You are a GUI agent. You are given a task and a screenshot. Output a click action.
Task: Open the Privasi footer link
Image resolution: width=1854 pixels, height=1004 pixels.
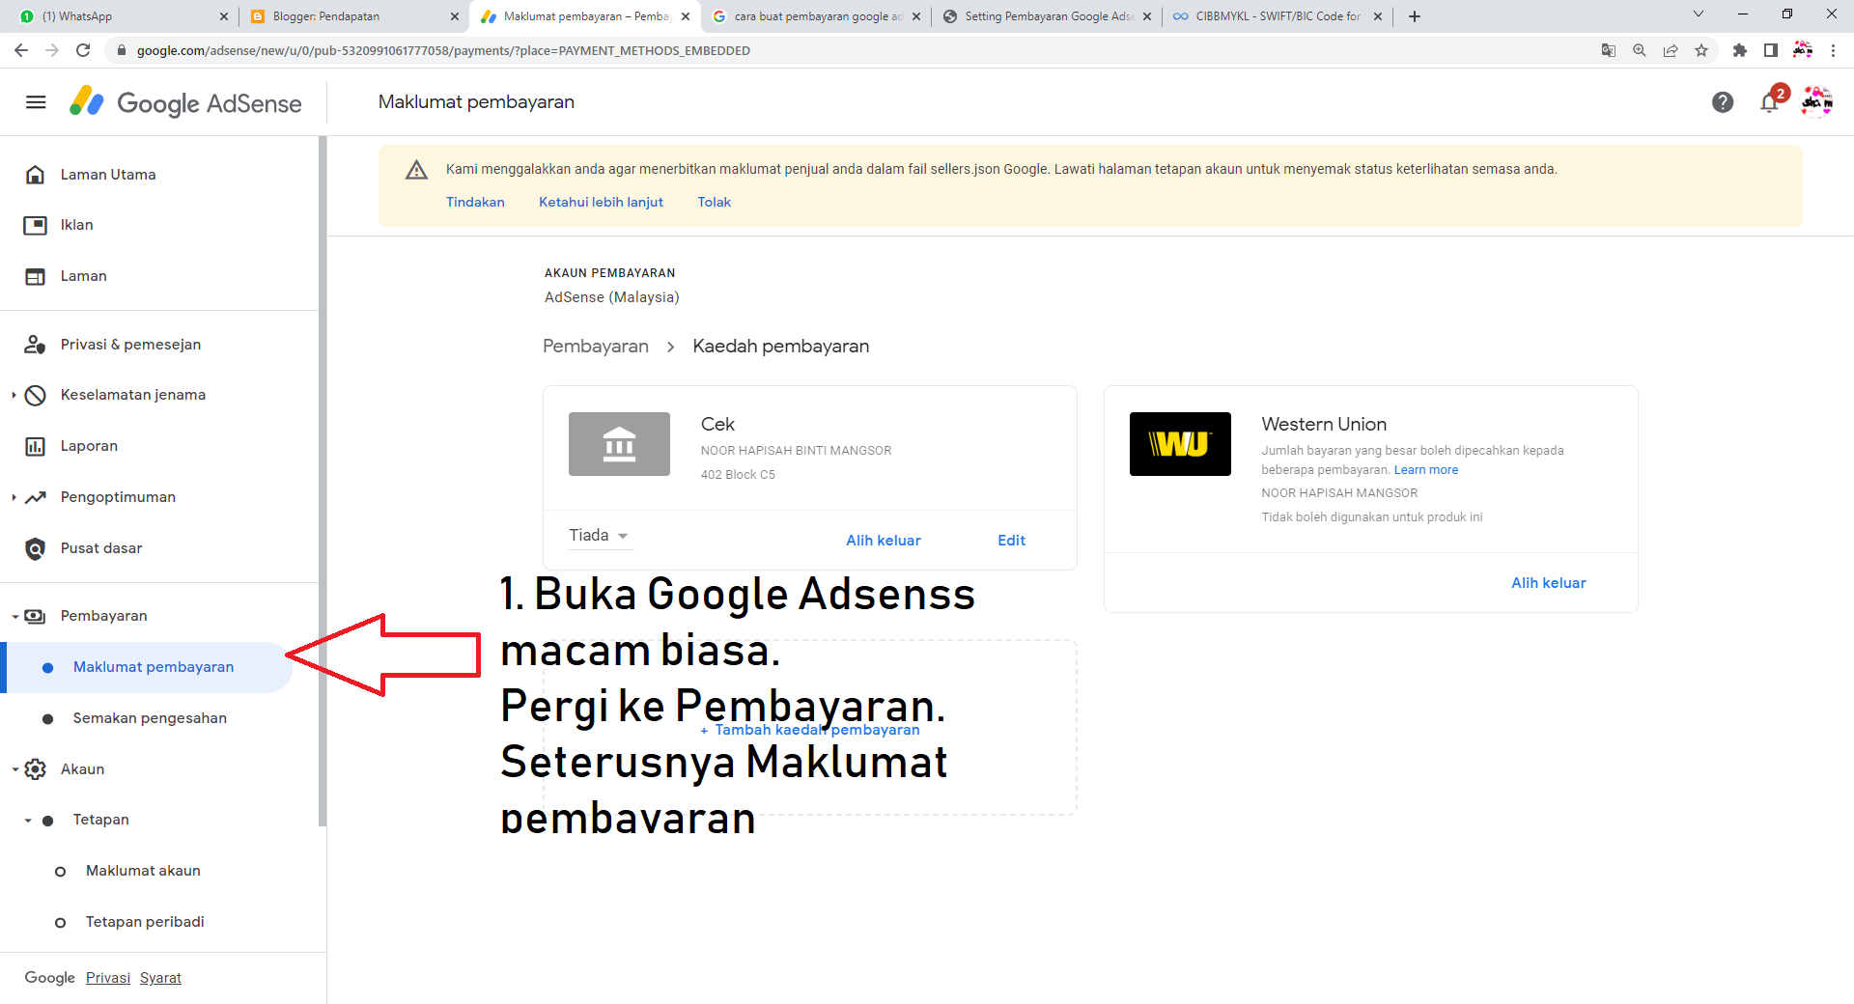click(108, 978)
